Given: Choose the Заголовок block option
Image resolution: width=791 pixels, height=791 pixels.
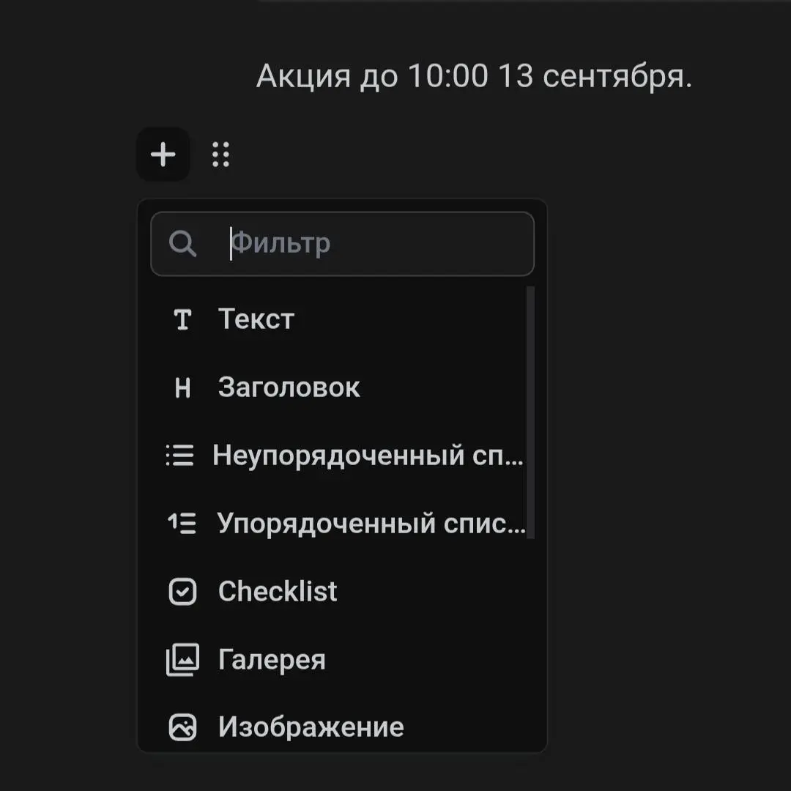Looking at the screenshot, I should (289, 388).
